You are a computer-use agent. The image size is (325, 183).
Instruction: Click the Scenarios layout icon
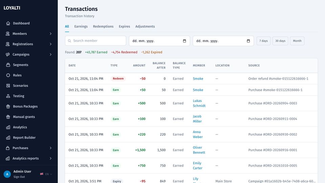(8, 85)
